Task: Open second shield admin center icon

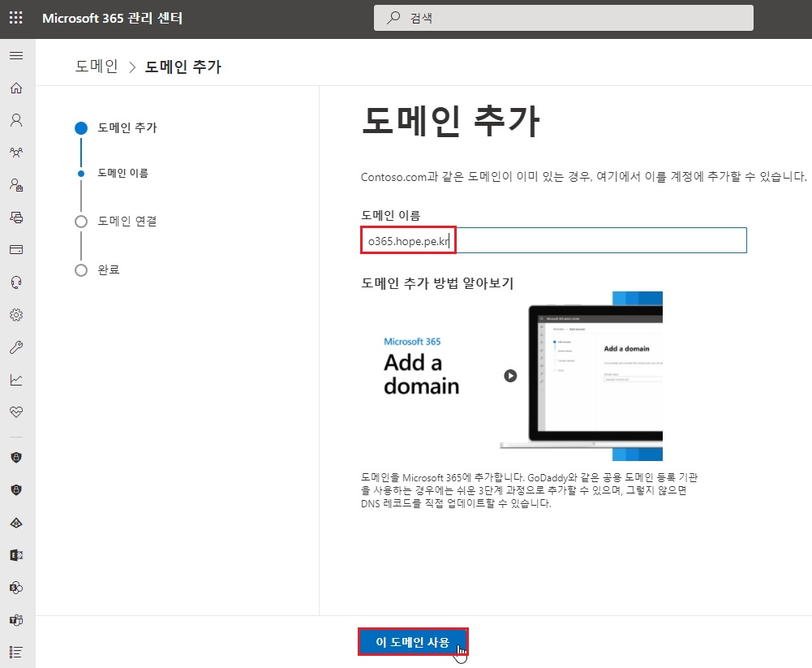Action: [16, 489]
